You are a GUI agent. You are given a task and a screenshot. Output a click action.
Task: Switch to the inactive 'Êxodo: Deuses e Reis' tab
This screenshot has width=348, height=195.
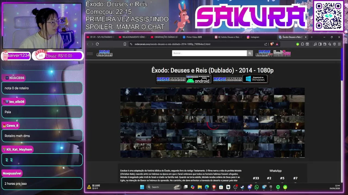229,37
